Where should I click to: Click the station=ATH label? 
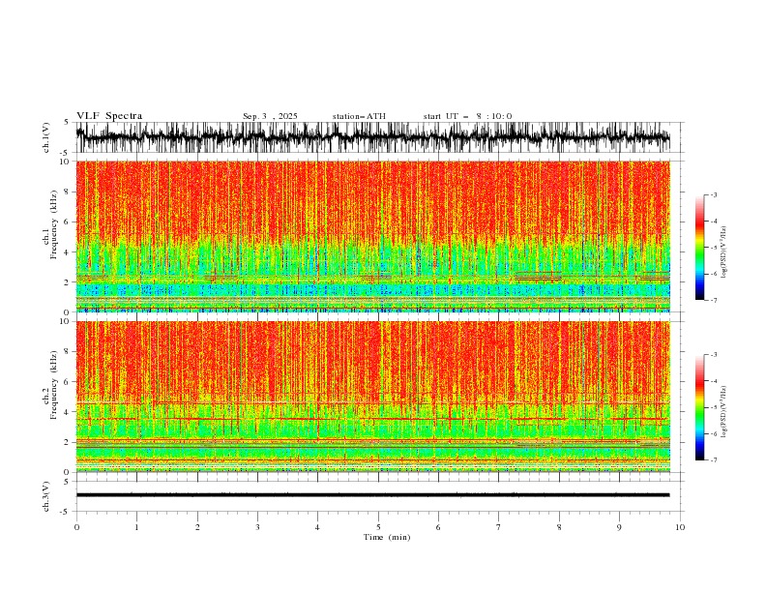coord(359,116)
